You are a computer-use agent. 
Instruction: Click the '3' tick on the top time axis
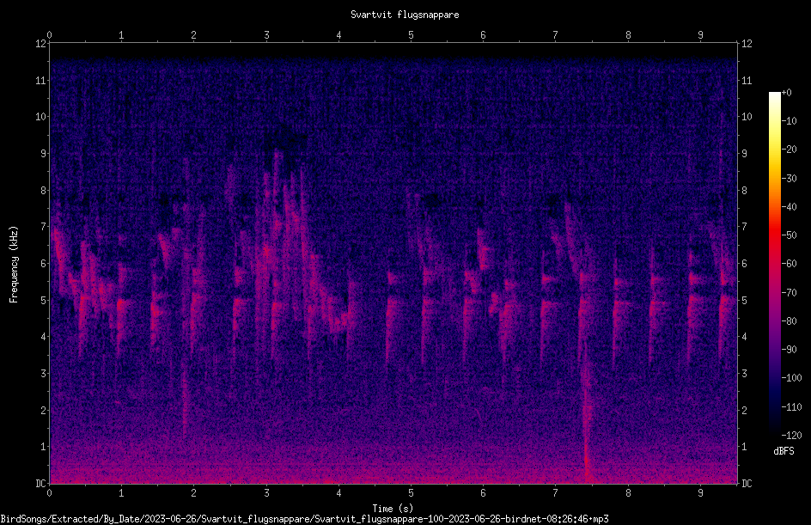point(266,35)
